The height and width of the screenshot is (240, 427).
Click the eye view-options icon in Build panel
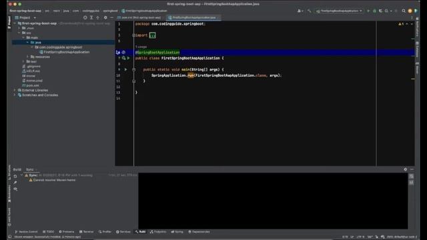click(x=15, y=189)
